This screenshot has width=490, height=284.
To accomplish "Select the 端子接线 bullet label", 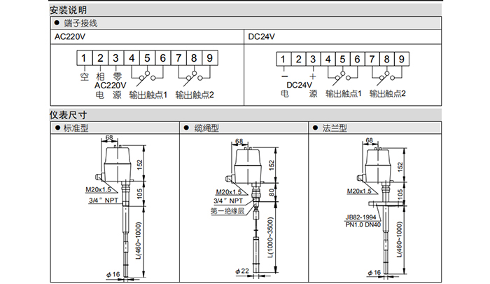I will (x=78, y=23).
